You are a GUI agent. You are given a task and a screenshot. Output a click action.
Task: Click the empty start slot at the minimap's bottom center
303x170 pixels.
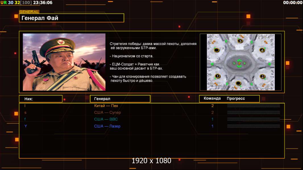pos(238,83)
